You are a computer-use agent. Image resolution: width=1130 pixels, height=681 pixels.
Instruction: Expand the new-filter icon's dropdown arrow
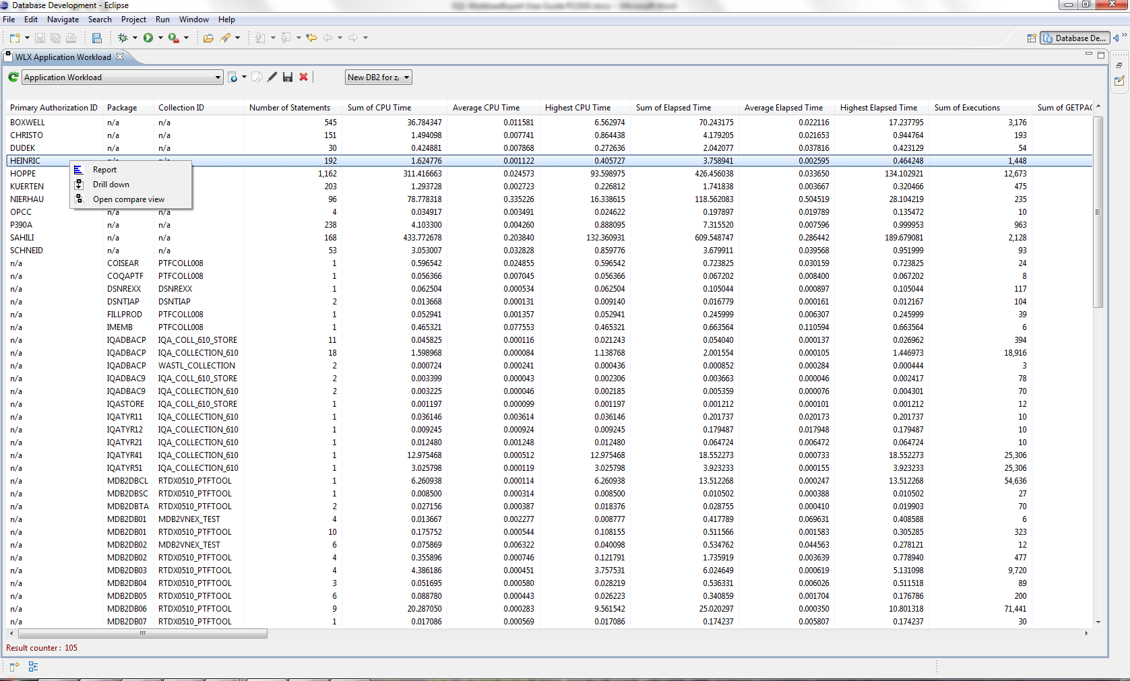[244, 77]
